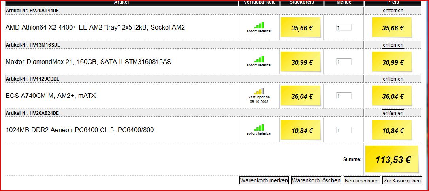Focus quantity field for 1024MB DDR2 Aeneon
Screen dimensions: 429x191
(x=344, y=130)
